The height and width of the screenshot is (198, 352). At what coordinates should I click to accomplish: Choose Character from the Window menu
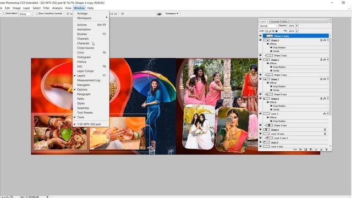[91, 43]
